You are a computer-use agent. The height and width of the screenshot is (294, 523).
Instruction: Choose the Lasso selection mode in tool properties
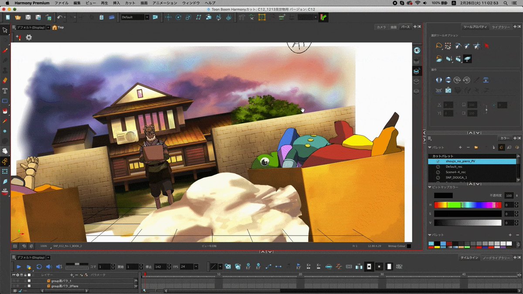pyautogui.click(x=438, y=46)
